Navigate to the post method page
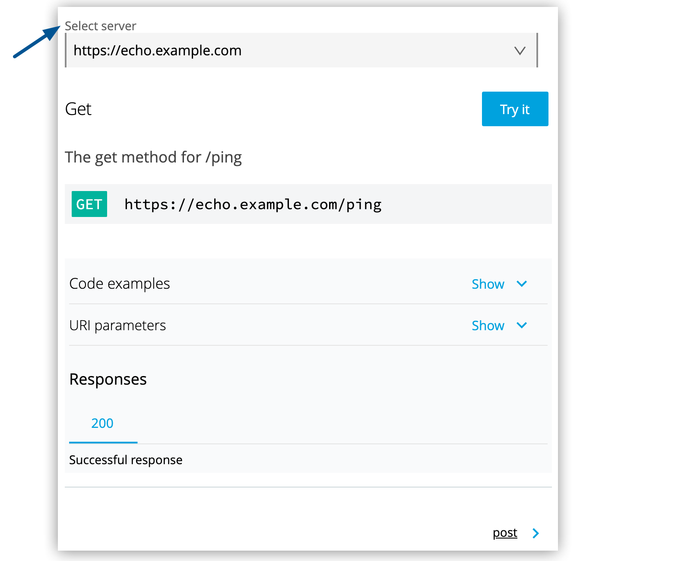The image size is (691, 561). pyautogui.click(x=504, y=533)
